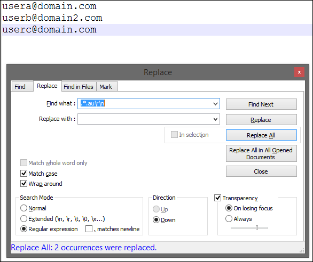Expand the Replace with history dropdown
The image size is (313, 262).
[215, 119]
